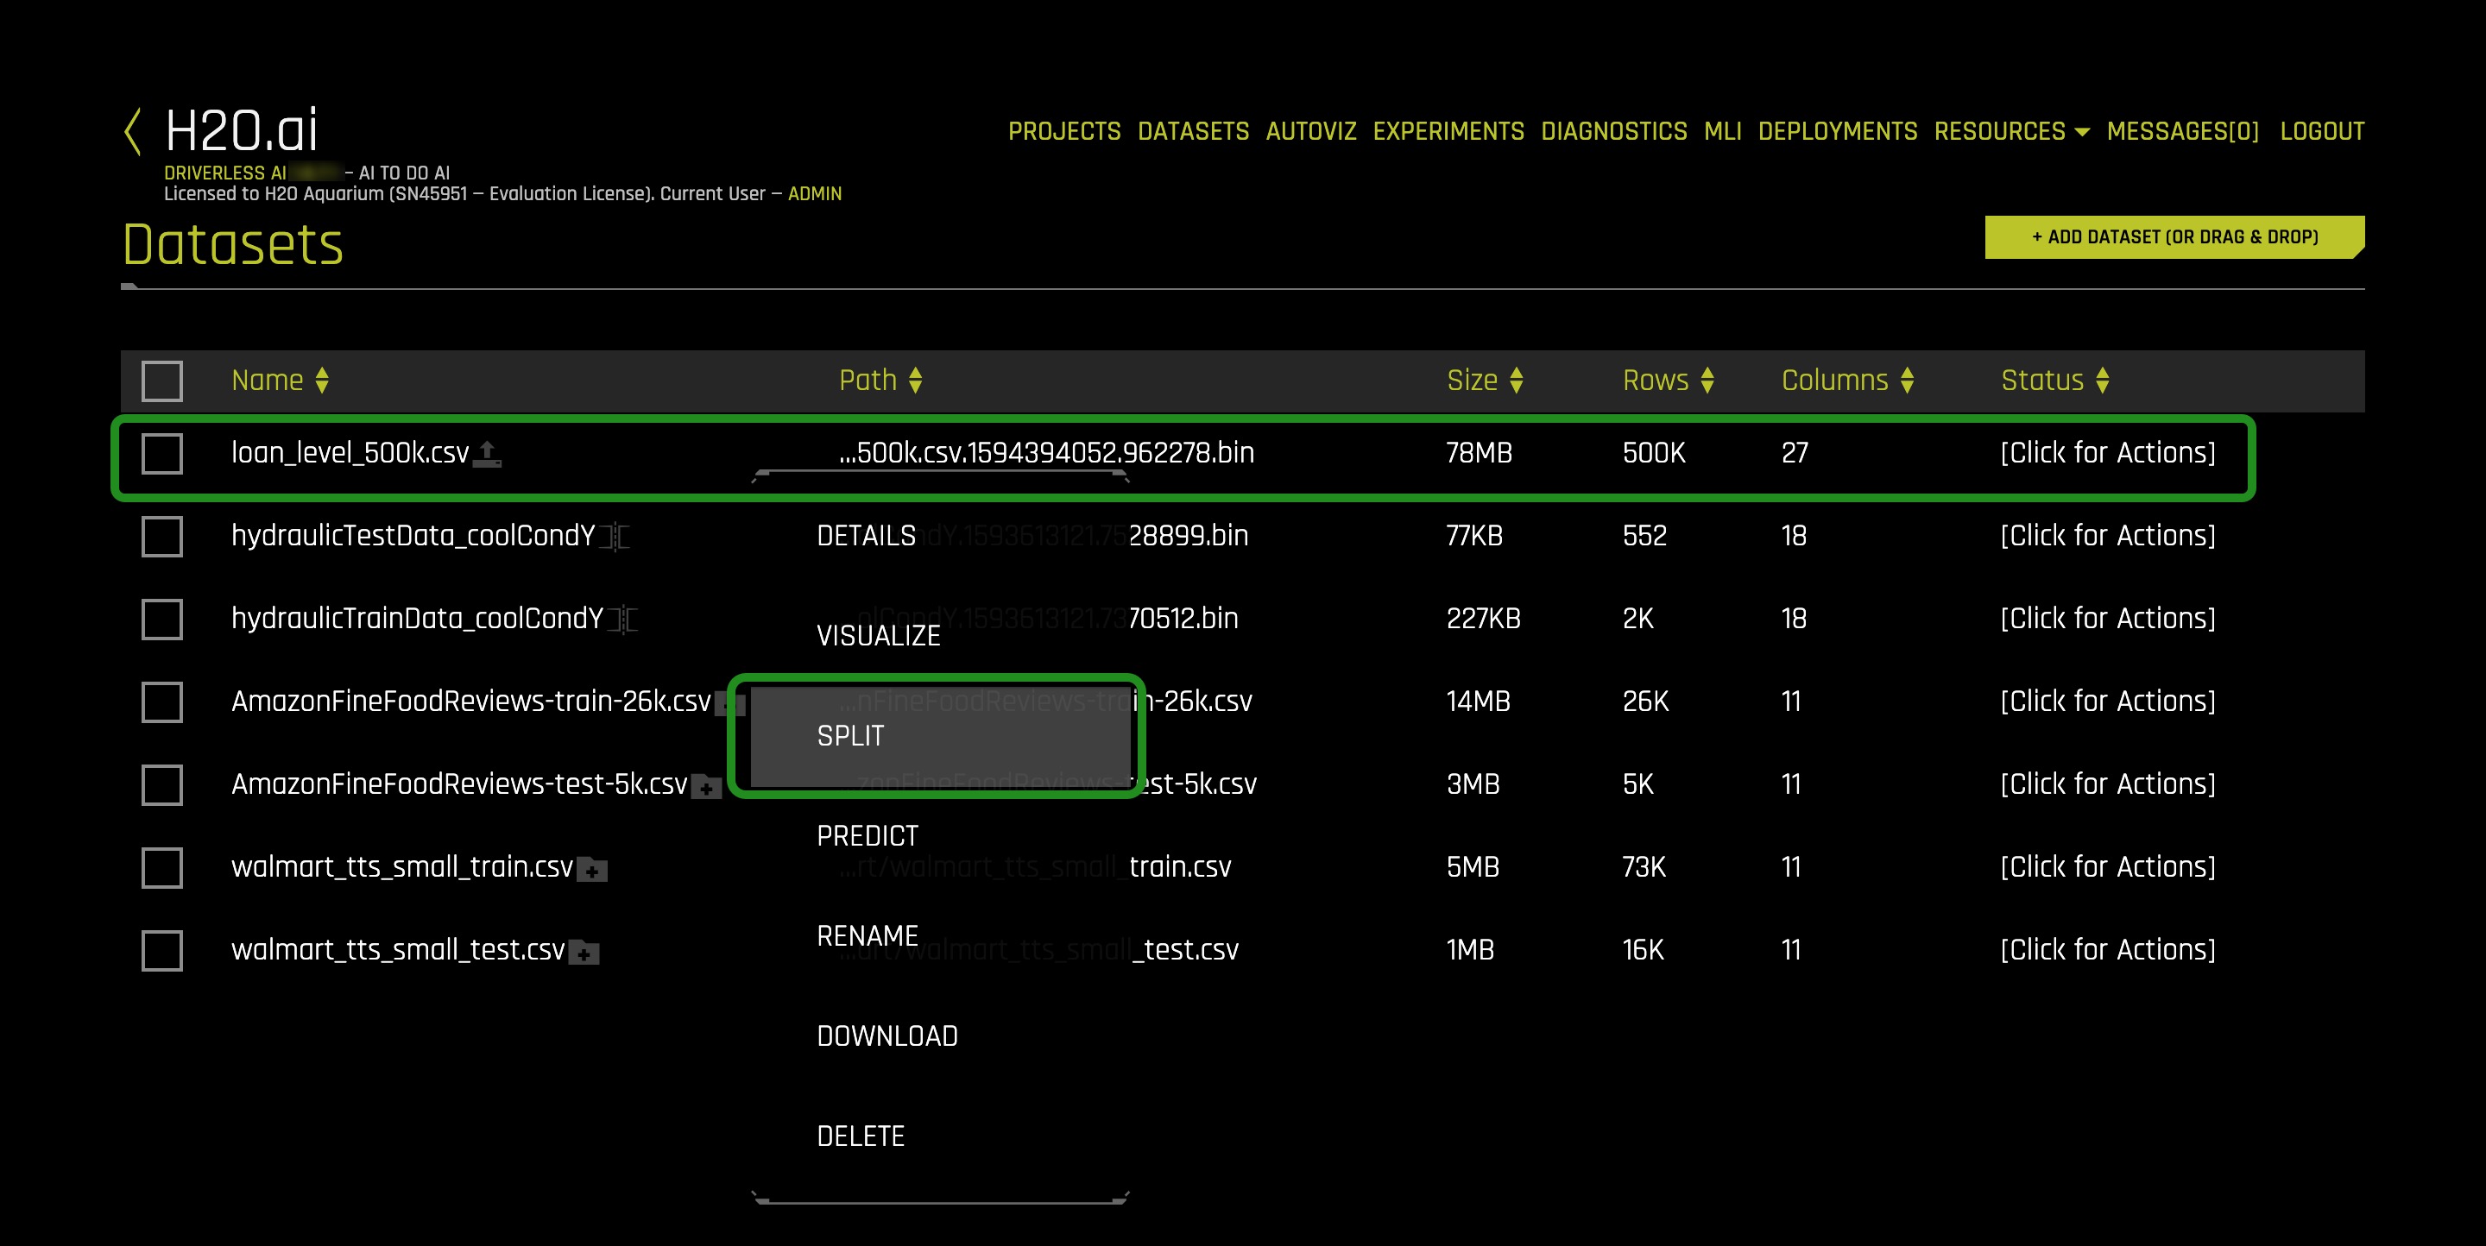Click folder icon next to walmart_tts_small_train.csv
The height and width of the screenshot is (1246, 2486).
[591, 870]
